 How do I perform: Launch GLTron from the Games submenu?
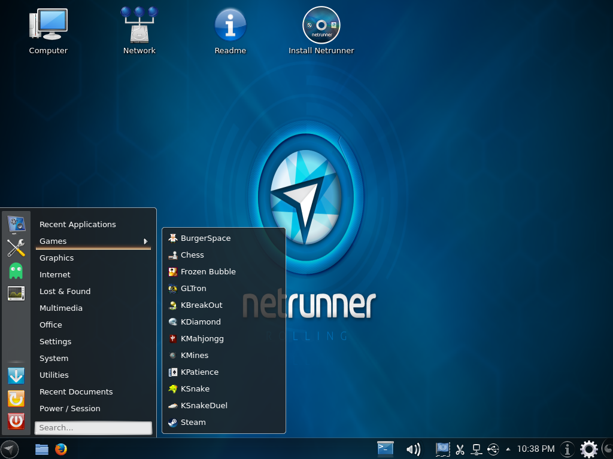[224, 289]
